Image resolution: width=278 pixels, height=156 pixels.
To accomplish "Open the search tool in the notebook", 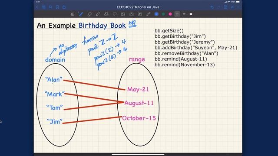I will point(50,7).
